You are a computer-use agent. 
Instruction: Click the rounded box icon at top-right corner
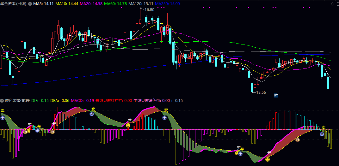click(337, 4)
